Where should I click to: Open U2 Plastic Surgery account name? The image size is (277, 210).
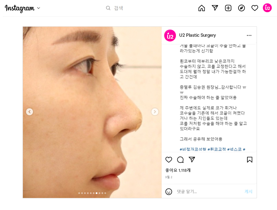[x=198, y=35]
